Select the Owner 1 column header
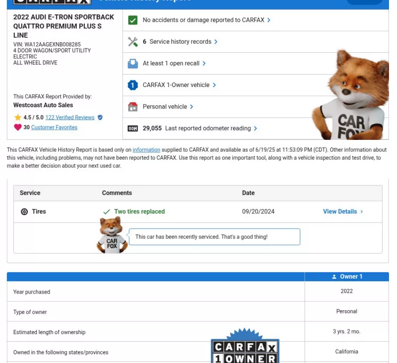The image size is (397, 363). [347, 277]
